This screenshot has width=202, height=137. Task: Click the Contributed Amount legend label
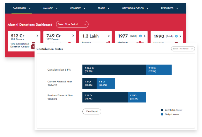click(x=173, y=110)
